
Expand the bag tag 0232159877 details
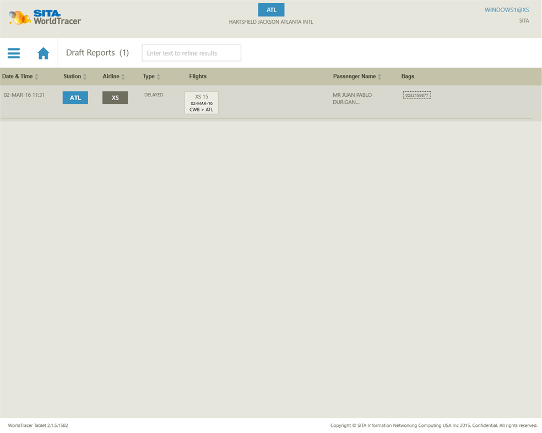416,95
